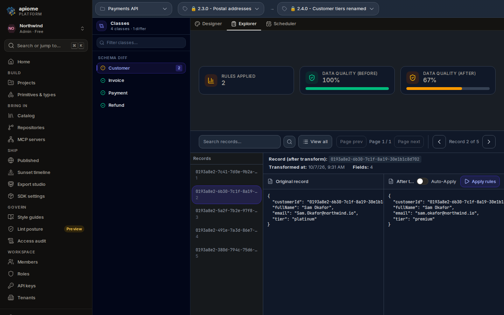Go to previous record arrow
504x315 pixels.
[439, 142]
